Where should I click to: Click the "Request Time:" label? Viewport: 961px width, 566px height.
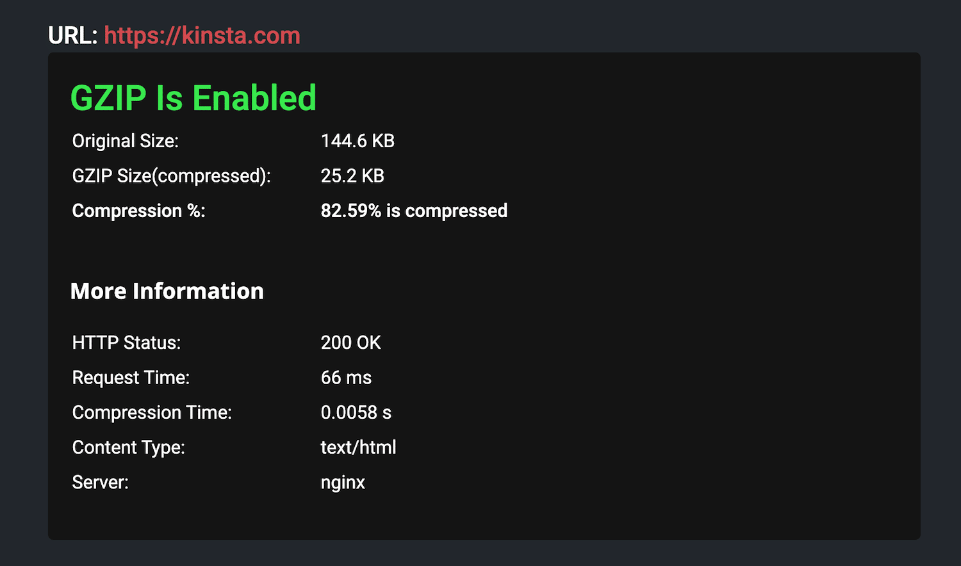pos(131,378)
